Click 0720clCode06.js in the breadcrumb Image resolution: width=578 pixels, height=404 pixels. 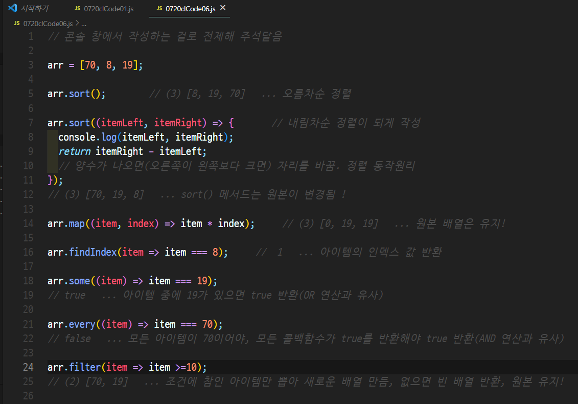coord(48,24)
